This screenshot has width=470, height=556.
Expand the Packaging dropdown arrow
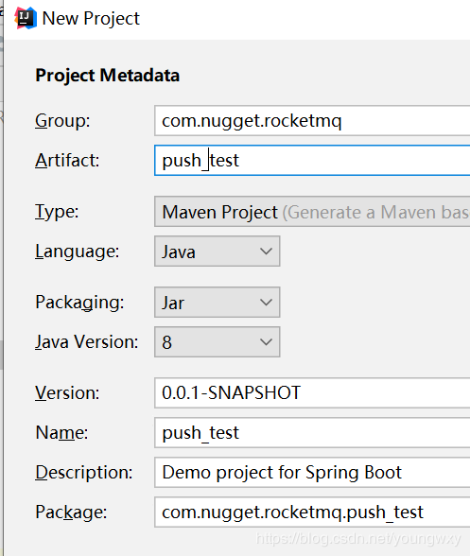[x=266, y=303]
